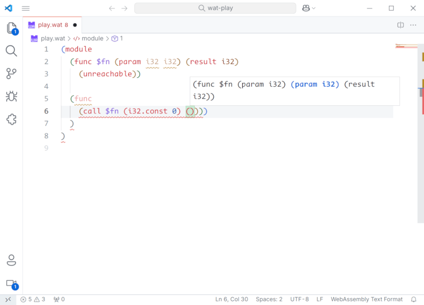Viewport: 424px width, 305px height.
Task: Expand the Copilot dropdown chevron
Action: pos(314,8)
